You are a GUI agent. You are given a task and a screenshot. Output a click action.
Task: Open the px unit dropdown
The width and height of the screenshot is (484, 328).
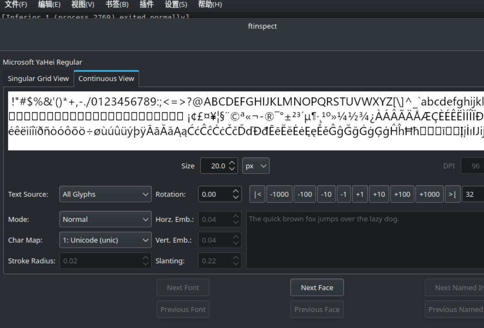(x=256, y=166)
